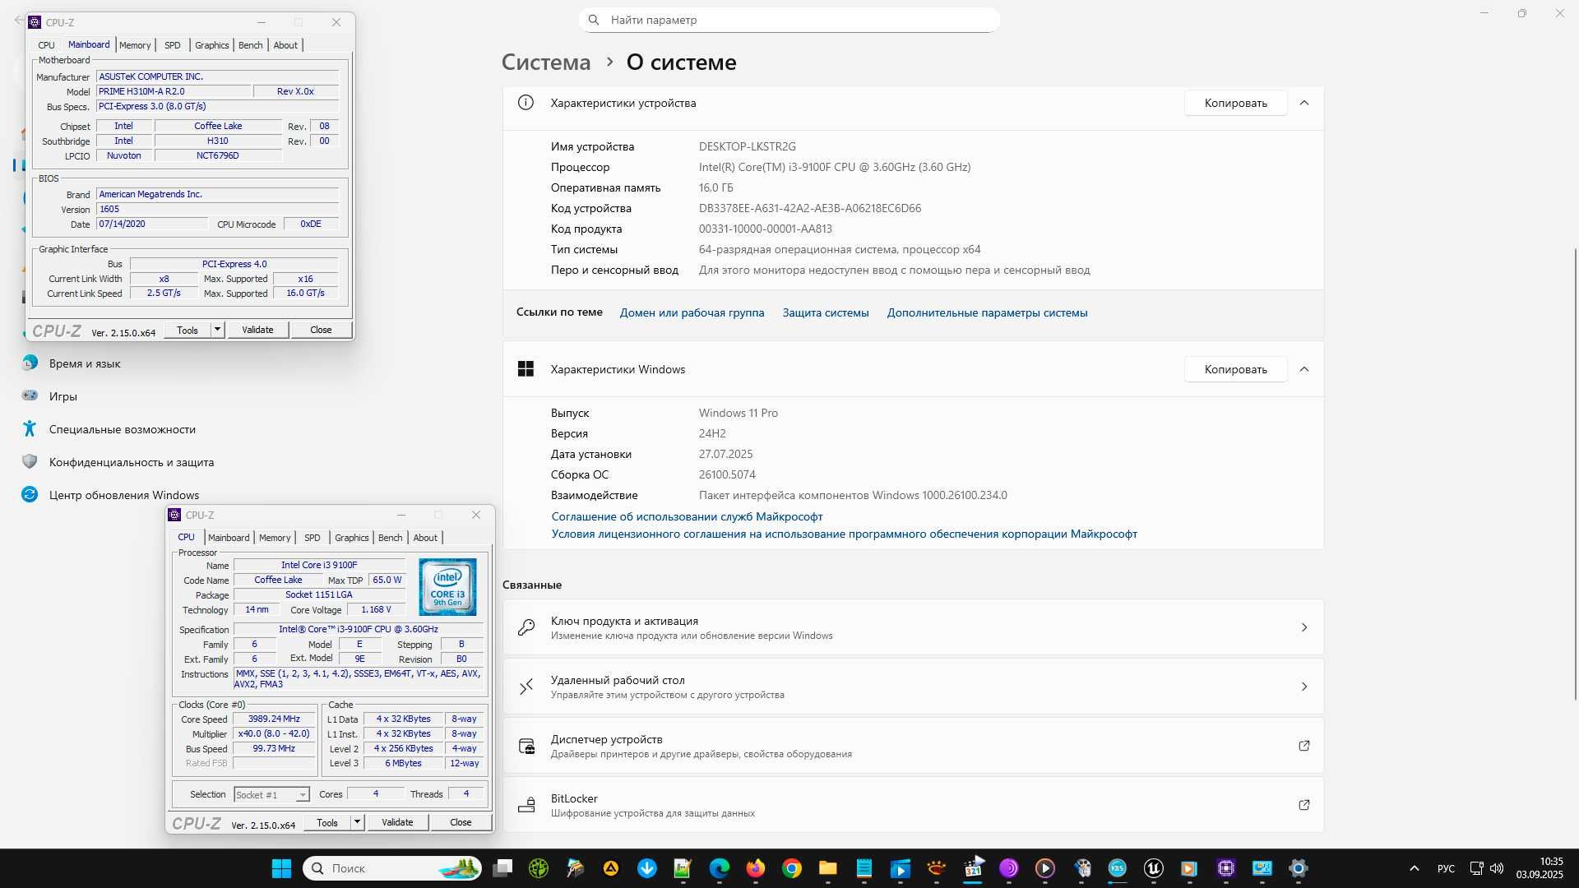Open Task View from the taskbar
Image resolution: width=1579 pixels, height=888 pixels.
[x=502, y=868]
